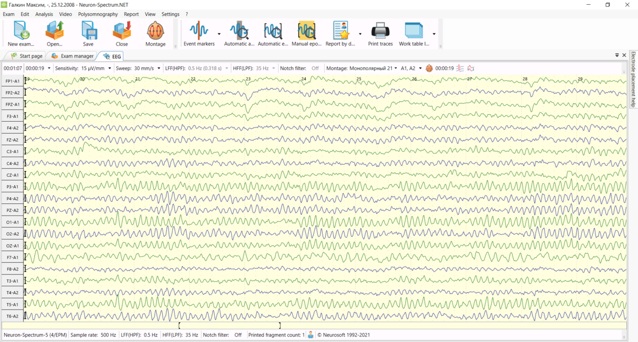Open the Montage head icon

[x=155, y=31]
